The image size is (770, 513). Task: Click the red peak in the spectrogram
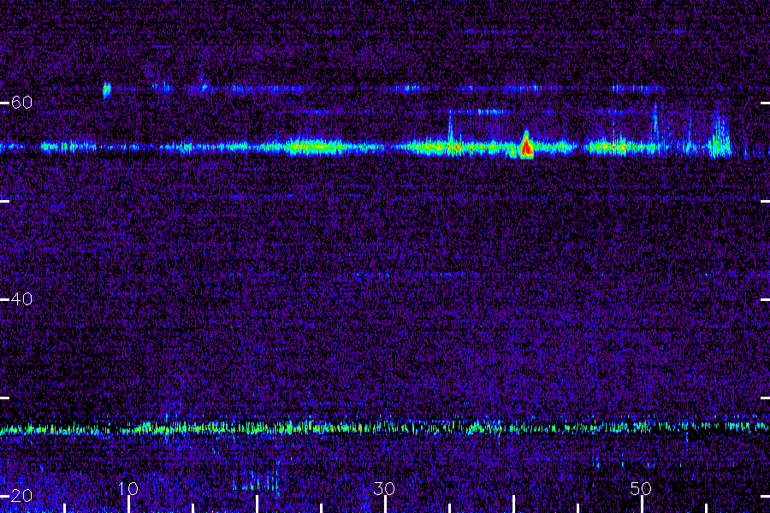526,146
